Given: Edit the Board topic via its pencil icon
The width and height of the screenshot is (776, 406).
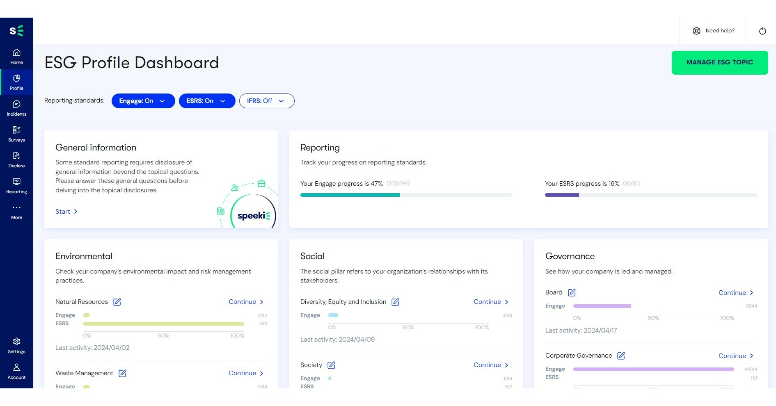Looking at the screenshot, I should coord(572,292).
